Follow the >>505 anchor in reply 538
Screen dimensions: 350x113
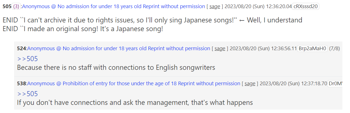[27, 94]
